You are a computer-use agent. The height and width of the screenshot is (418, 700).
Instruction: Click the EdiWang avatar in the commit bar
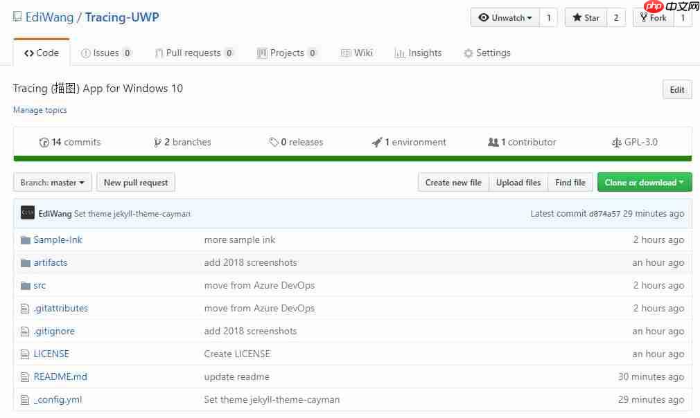pos(28,212)
